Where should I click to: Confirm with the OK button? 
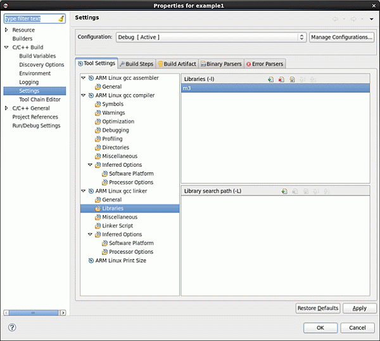click(320, 328)
